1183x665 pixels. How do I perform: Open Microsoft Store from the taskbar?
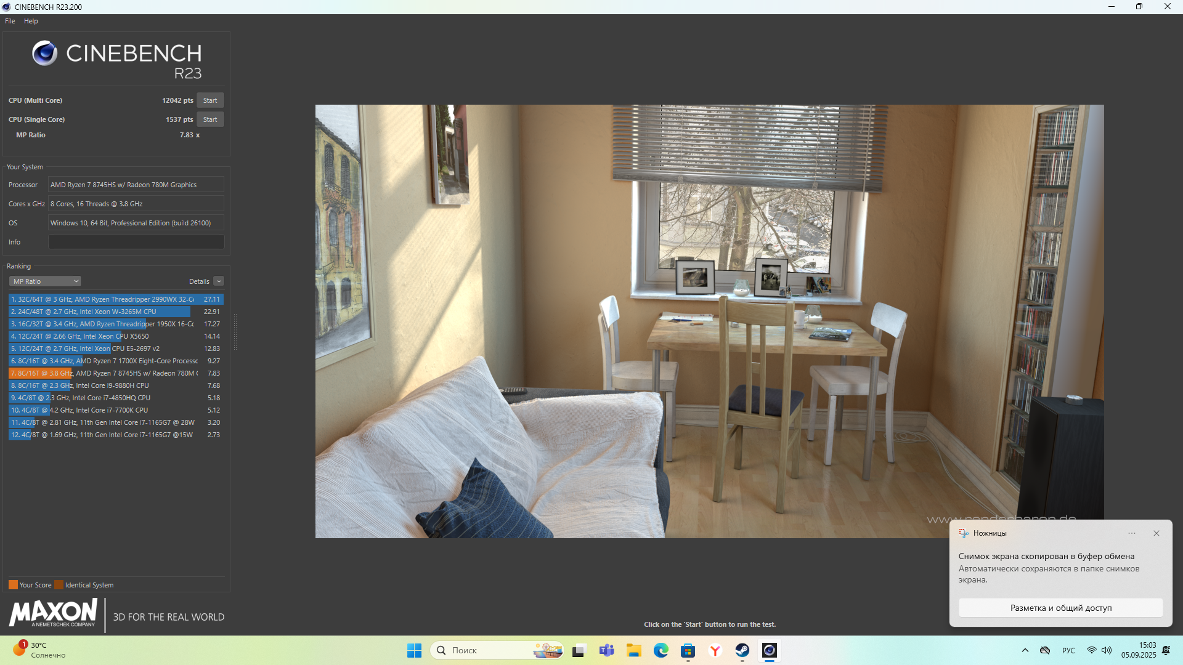(x=688, y=650)
